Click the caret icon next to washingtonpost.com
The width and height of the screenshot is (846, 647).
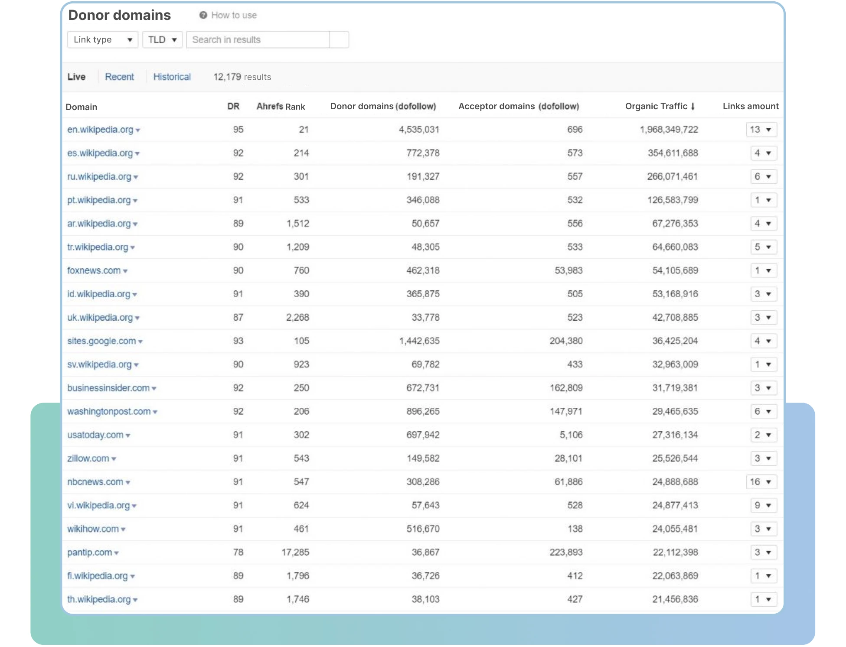[155, 412]
